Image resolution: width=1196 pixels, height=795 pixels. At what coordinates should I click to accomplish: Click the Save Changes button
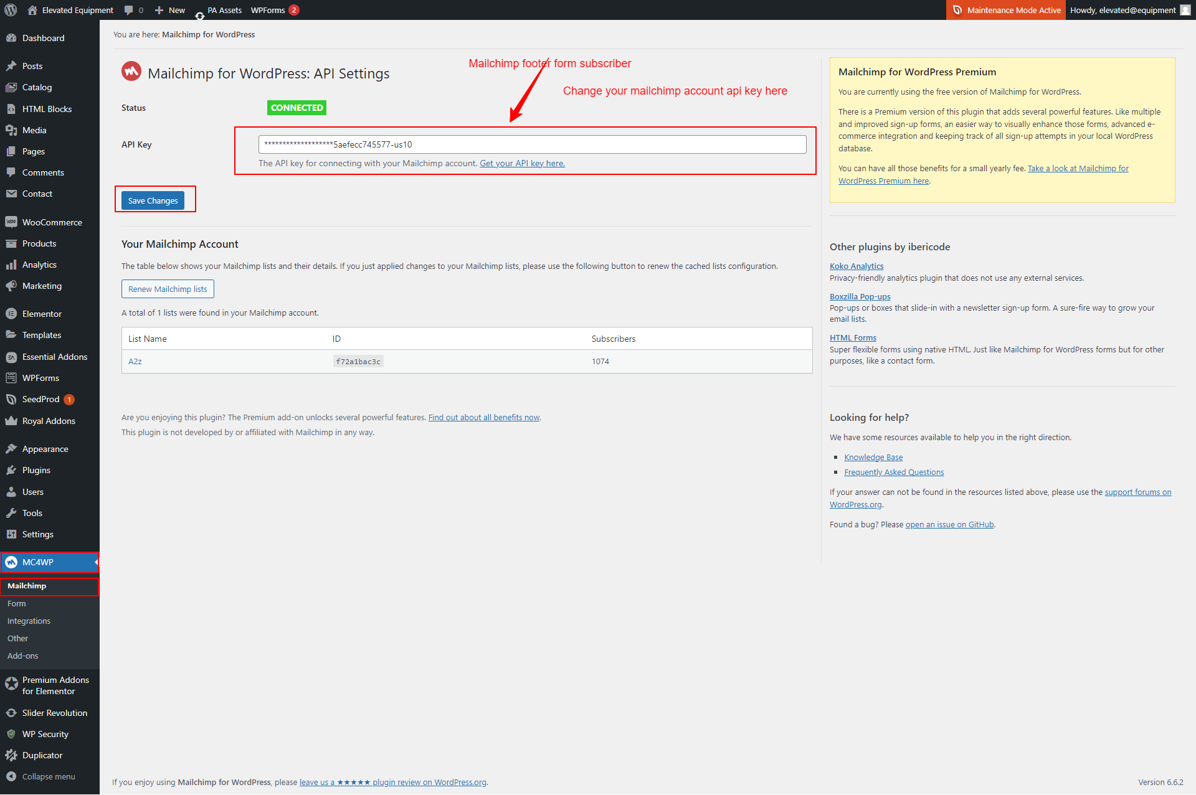[x=153, y=200]
